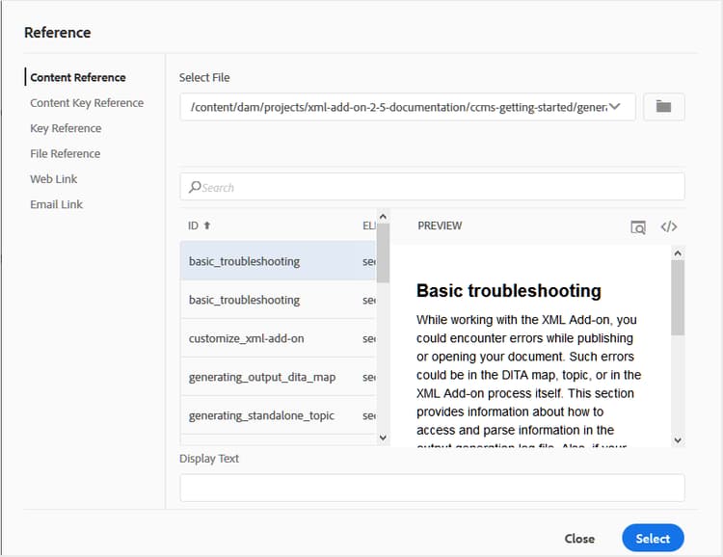Click the Close button

(579, 539)
